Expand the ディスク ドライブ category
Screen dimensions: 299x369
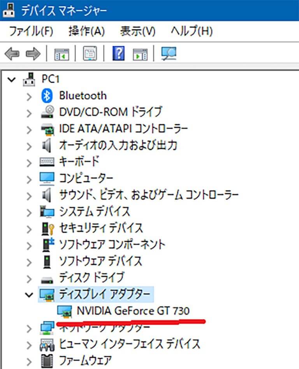29,279
